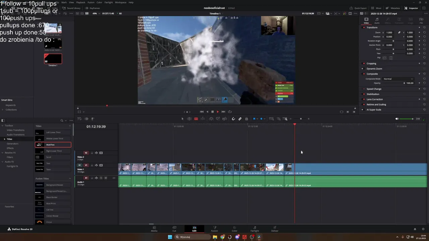Open Effects panel three-dot options menu
The width and height of the screenshot is (429, 241).
tap(70, 120)
